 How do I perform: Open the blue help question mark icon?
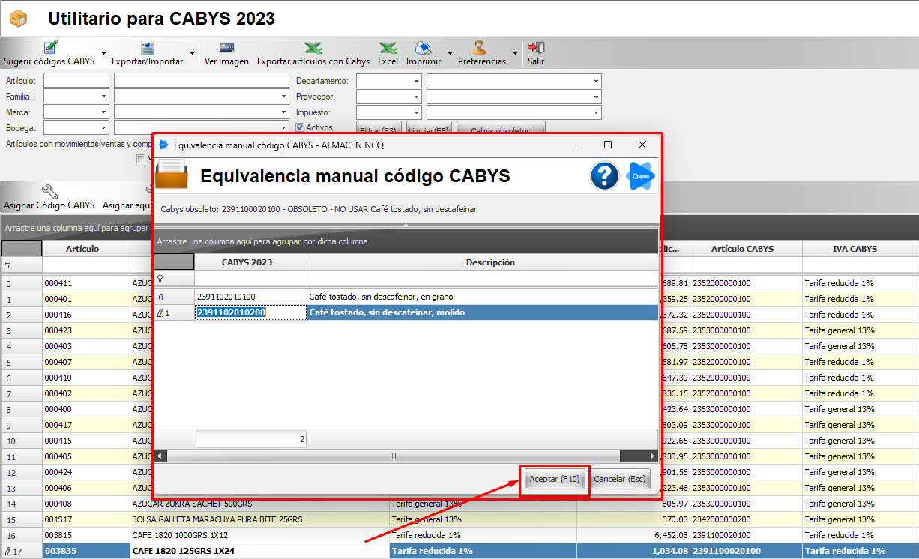pyautogui.click(x=604, y=176)
